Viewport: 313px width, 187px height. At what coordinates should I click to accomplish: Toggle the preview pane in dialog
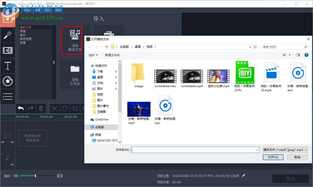pyautogui.click(x=298, y=55)
